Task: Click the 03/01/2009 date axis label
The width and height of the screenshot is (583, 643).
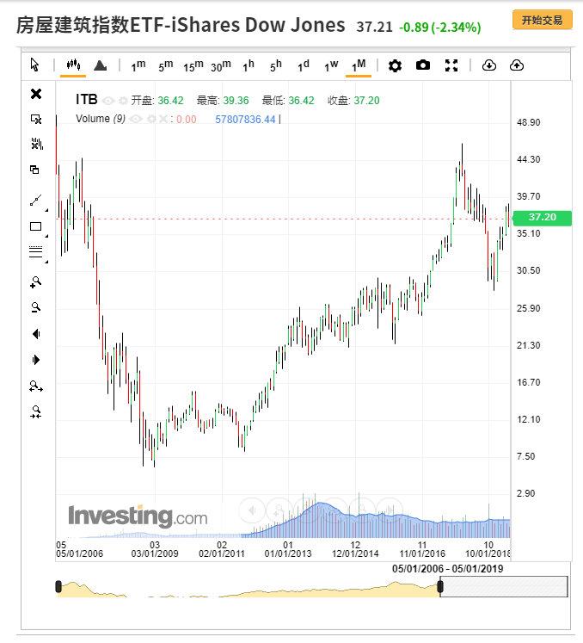Action: point(155,553)
